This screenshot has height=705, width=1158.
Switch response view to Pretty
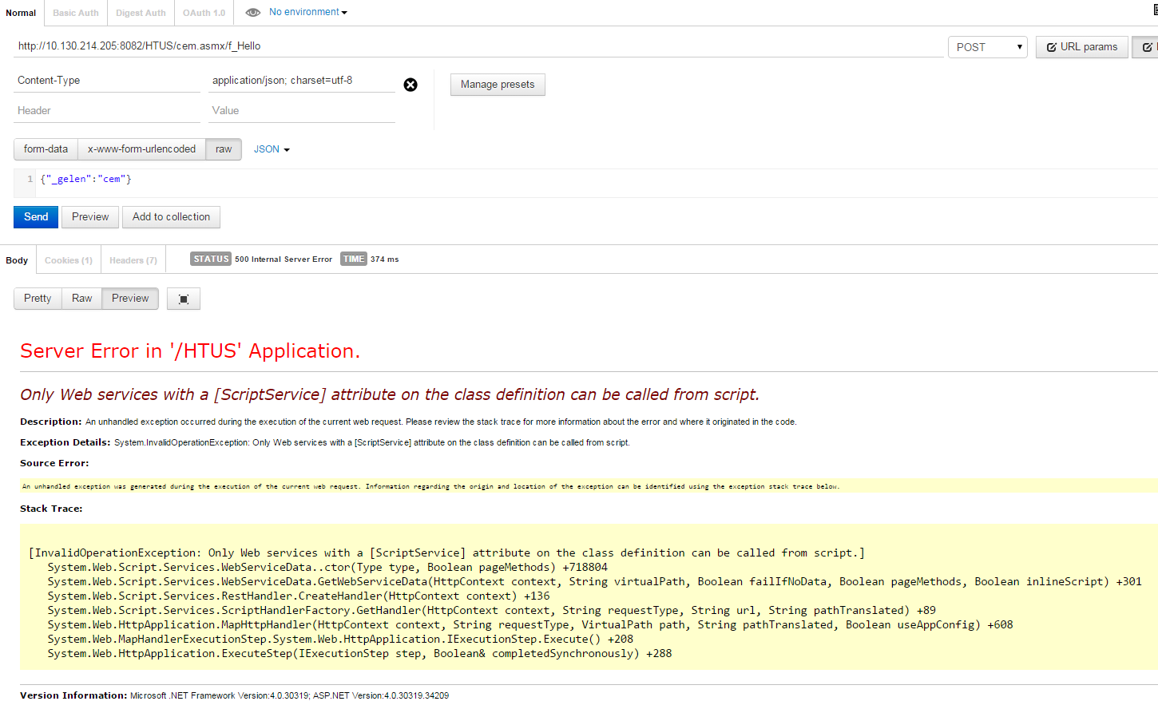pos(38,299)
